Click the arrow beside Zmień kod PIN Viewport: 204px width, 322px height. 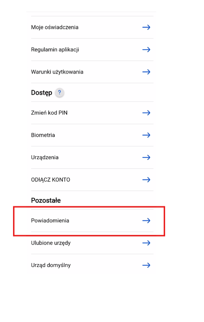coord(146,113)
